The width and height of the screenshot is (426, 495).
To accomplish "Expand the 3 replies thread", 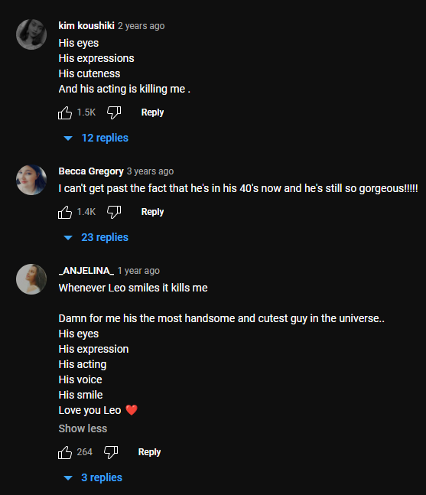I will click(x=93, y=477).
